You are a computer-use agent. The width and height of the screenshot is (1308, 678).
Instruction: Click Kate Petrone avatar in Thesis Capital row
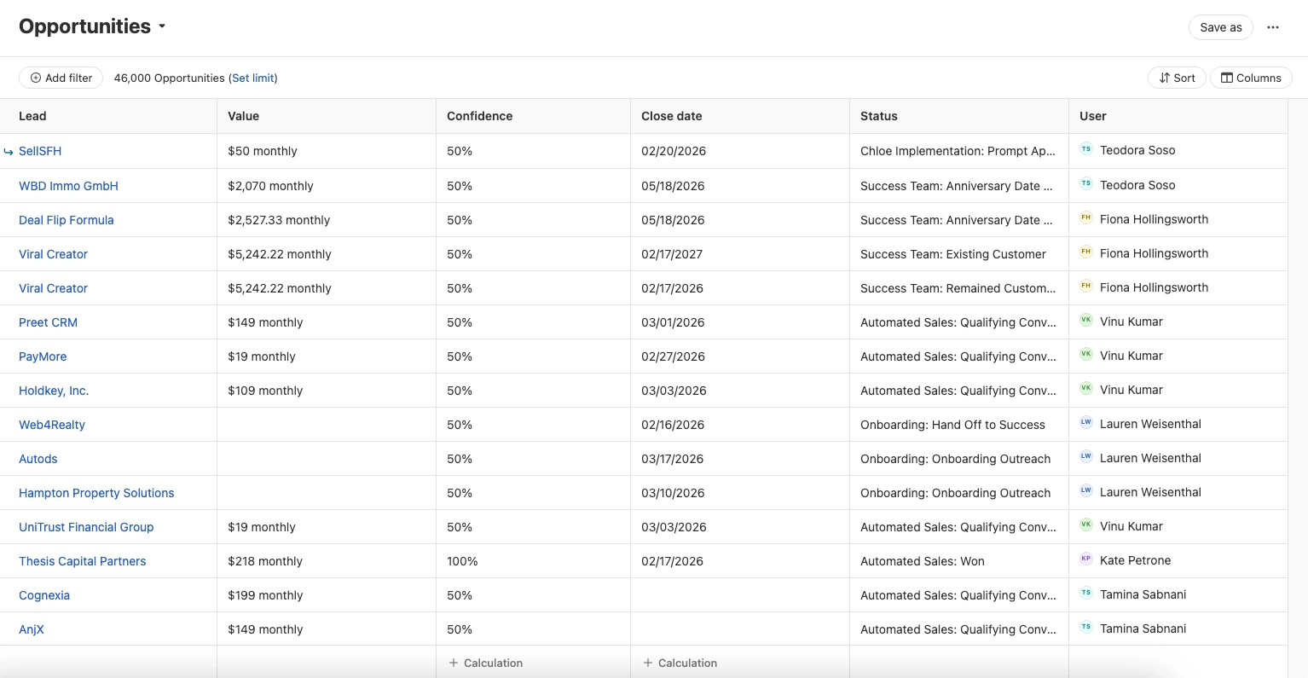[x=1086, y=559]
